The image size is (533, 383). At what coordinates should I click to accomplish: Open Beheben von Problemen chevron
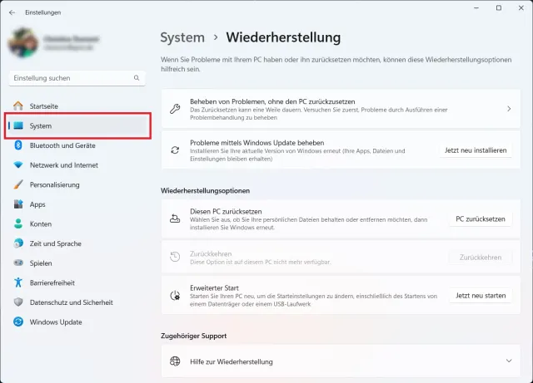point(508,109)
